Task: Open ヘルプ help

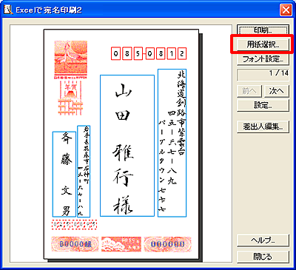Action: (263, 240)
